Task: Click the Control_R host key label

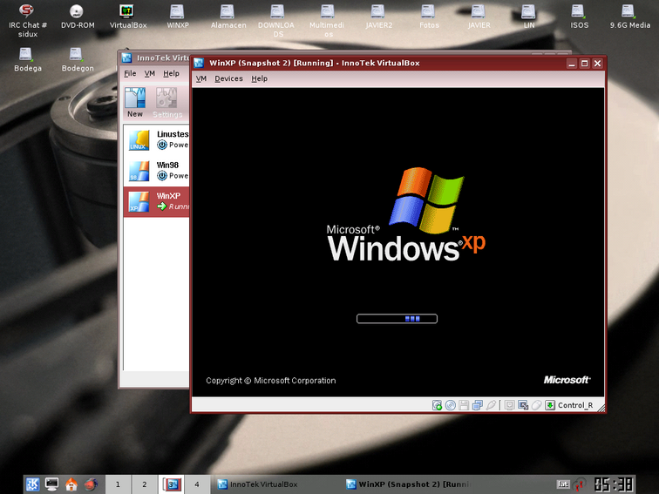Action: pyautogui.click(x=575, y=405)
